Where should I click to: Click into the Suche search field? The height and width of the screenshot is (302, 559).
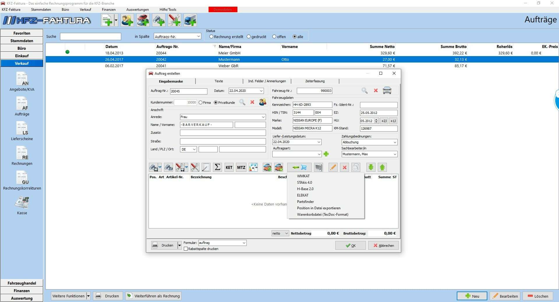[x=91, y=36]
